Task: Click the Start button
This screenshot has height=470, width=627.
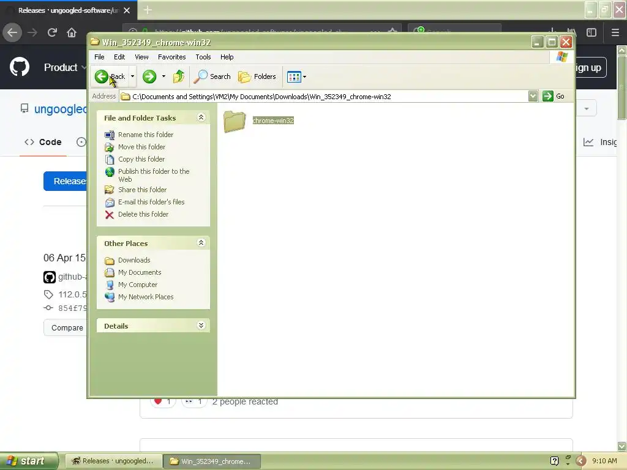Action: [28, 461]
